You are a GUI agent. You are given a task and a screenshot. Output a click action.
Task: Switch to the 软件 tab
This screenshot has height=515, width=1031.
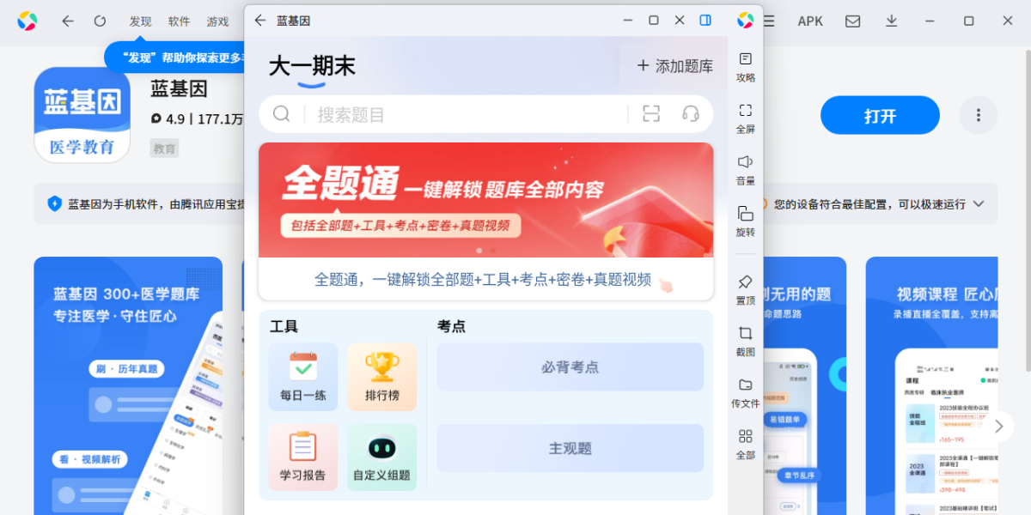[x=179, y=21]
